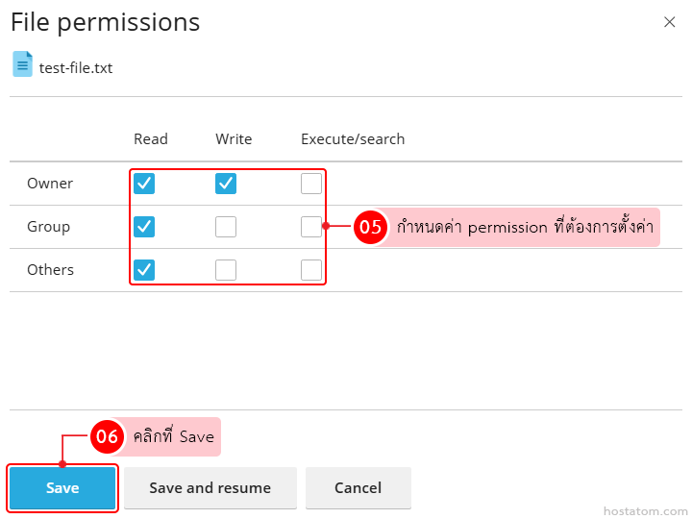Screen dimensions: 692x519
Task: Uncheck Group Read permission checkbox
Action: click(144, 227)
